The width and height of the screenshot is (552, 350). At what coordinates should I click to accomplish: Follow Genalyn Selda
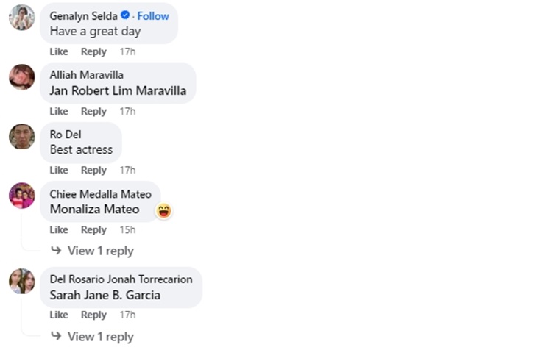tap(153, 15)
